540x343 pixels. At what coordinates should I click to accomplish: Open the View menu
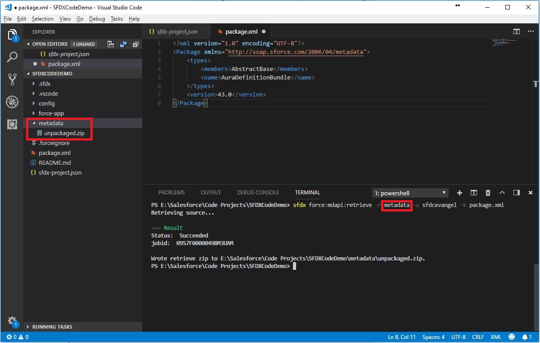[65, 19]
